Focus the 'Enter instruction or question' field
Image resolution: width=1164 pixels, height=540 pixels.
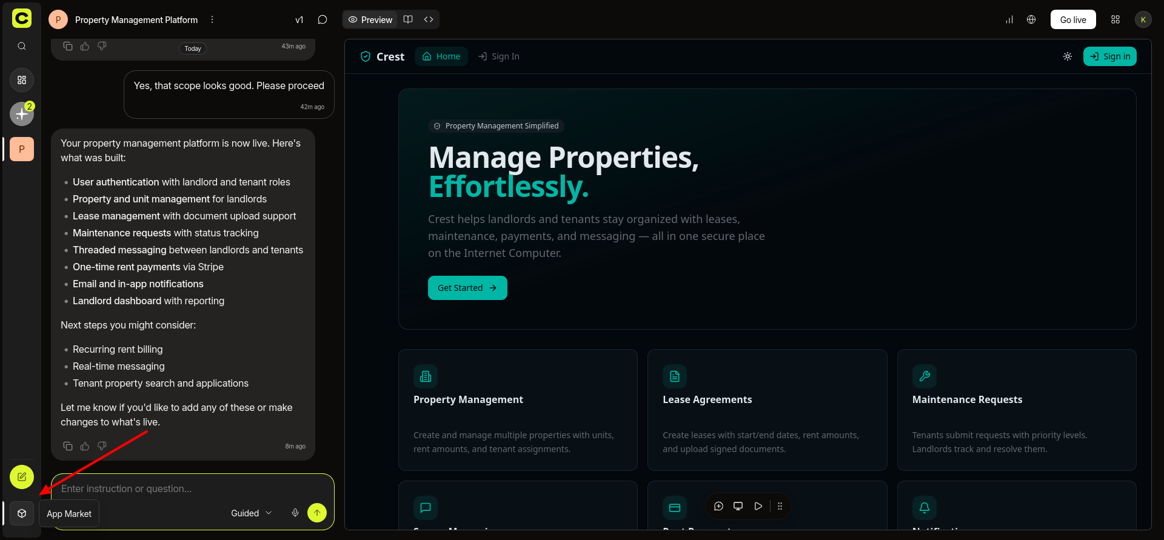coord(193,488)
